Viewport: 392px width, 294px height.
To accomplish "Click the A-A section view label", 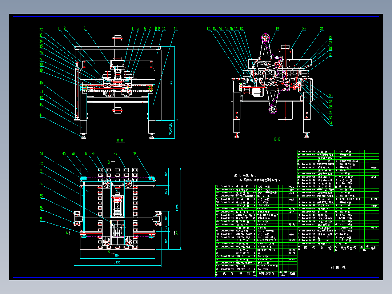I will 120,140.
